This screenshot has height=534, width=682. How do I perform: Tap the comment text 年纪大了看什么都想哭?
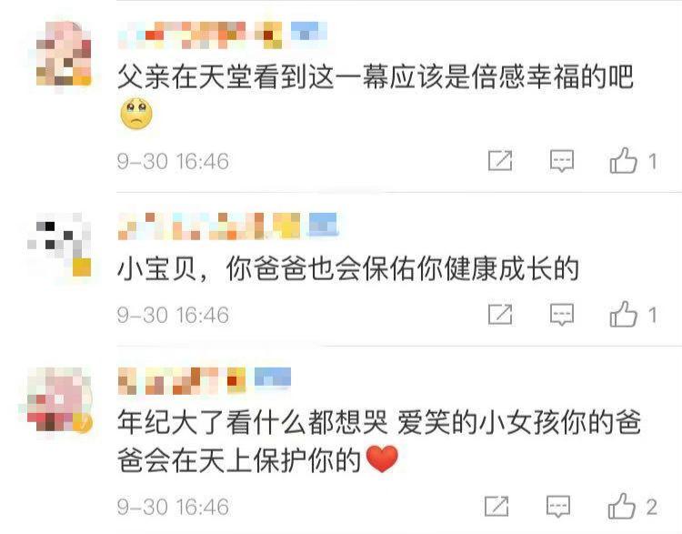point(252,422)
